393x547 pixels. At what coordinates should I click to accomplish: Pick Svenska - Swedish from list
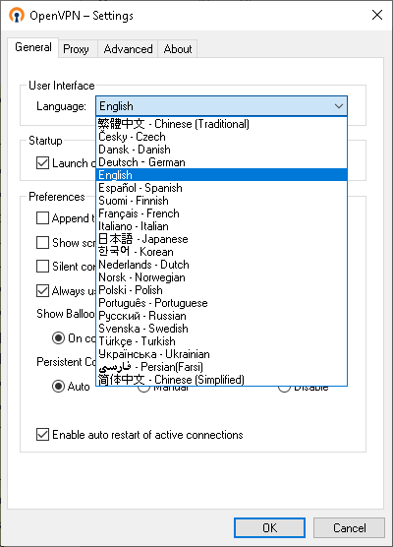tap(222, 329)
